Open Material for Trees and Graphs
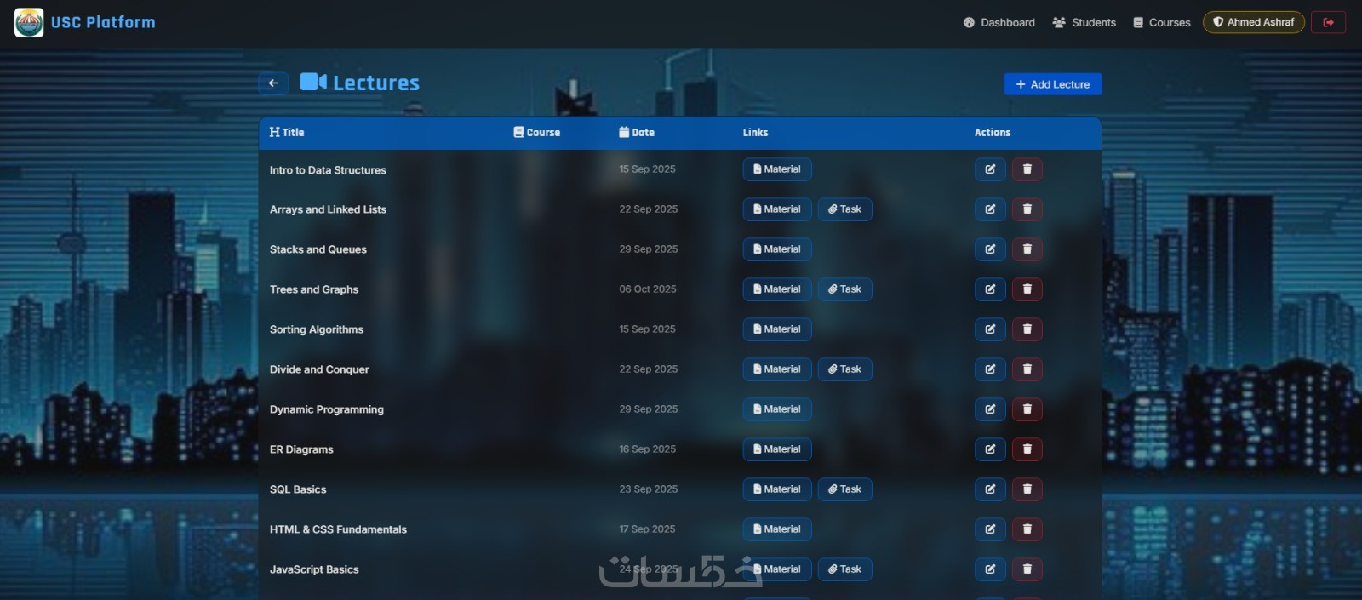This screenshot has height=600, width=1362. 777,289
